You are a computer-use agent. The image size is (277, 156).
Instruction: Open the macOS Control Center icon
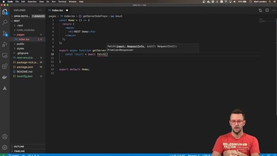click(275, 2)
